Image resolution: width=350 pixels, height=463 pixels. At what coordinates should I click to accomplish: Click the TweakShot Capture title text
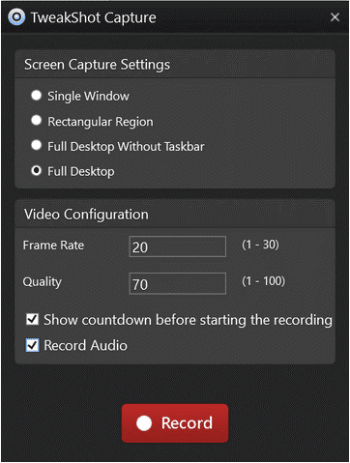click(x=94, y=17)
